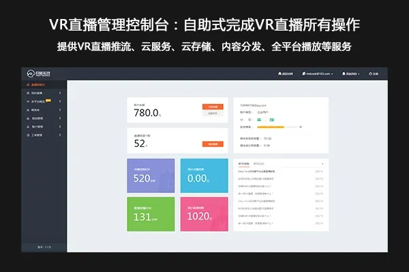Click the orange security level progress bar

tap(271, 127)
